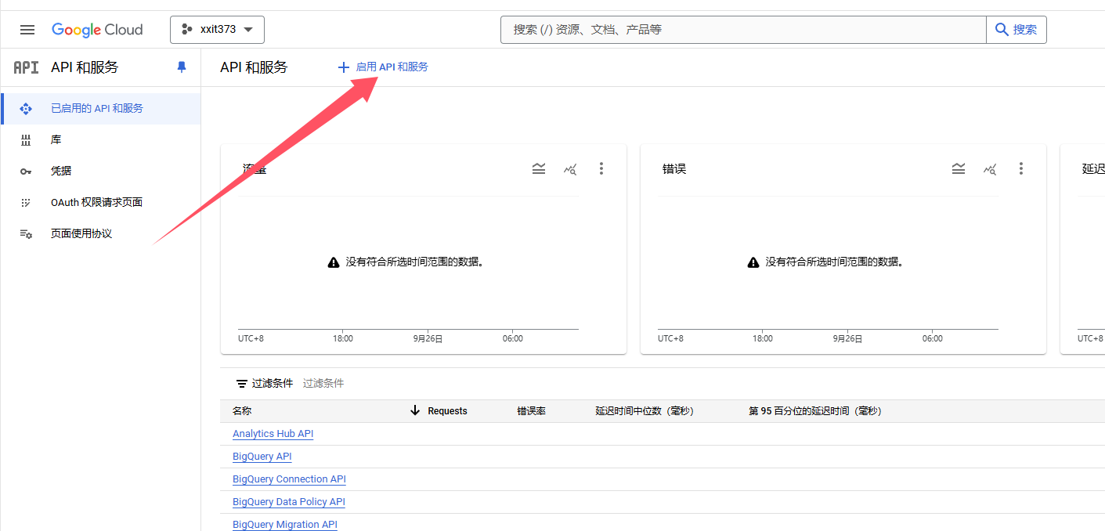Click the plus icon before 启用 API
The height and width of the screenshot is (531, 1105).
pos(343,67)
